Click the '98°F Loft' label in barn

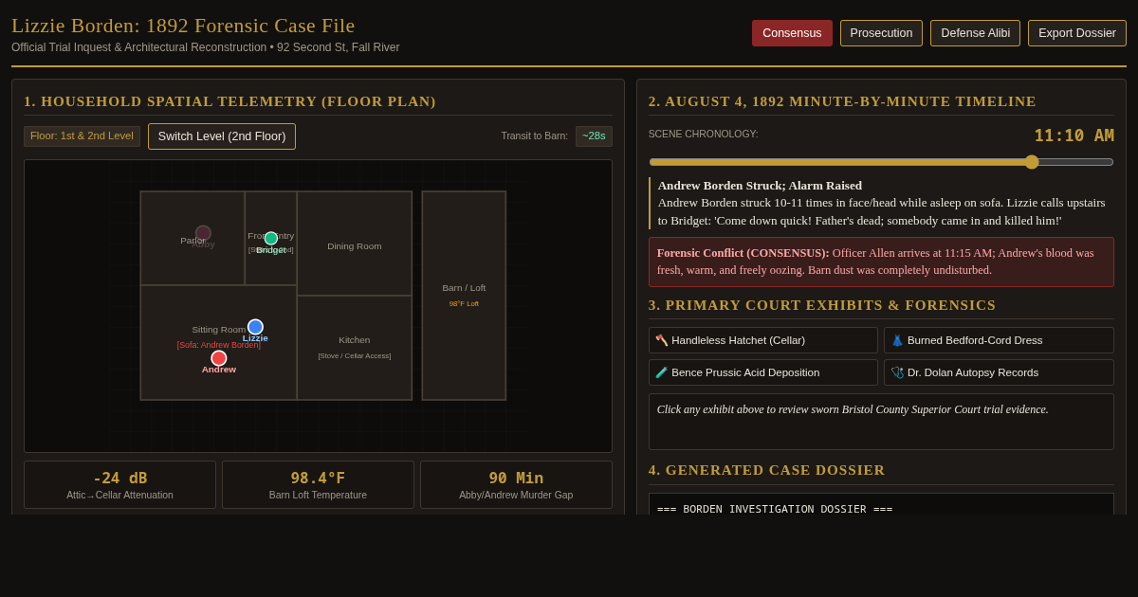[464, 304]
